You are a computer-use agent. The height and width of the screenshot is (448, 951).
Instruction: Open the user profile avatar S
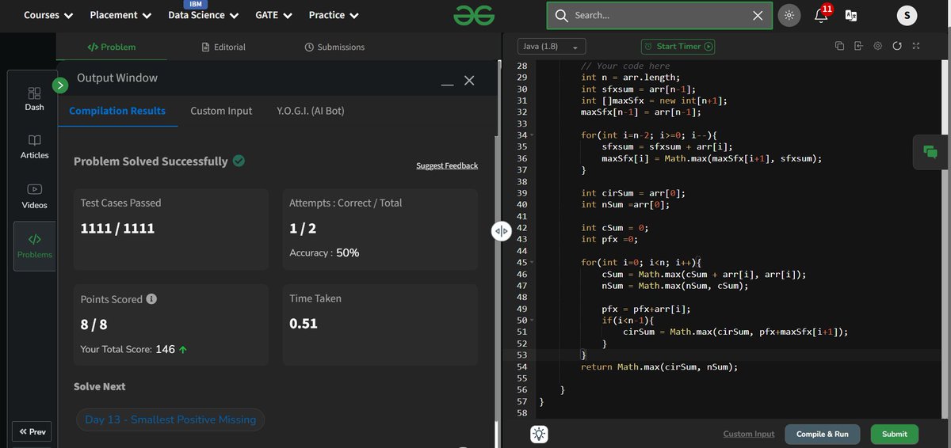[907, 15]
